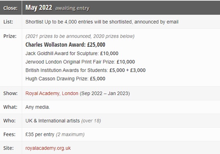220x154 pixels.
Task: Click the May 2022 closing date heading
Action: [x=39, y=8]
